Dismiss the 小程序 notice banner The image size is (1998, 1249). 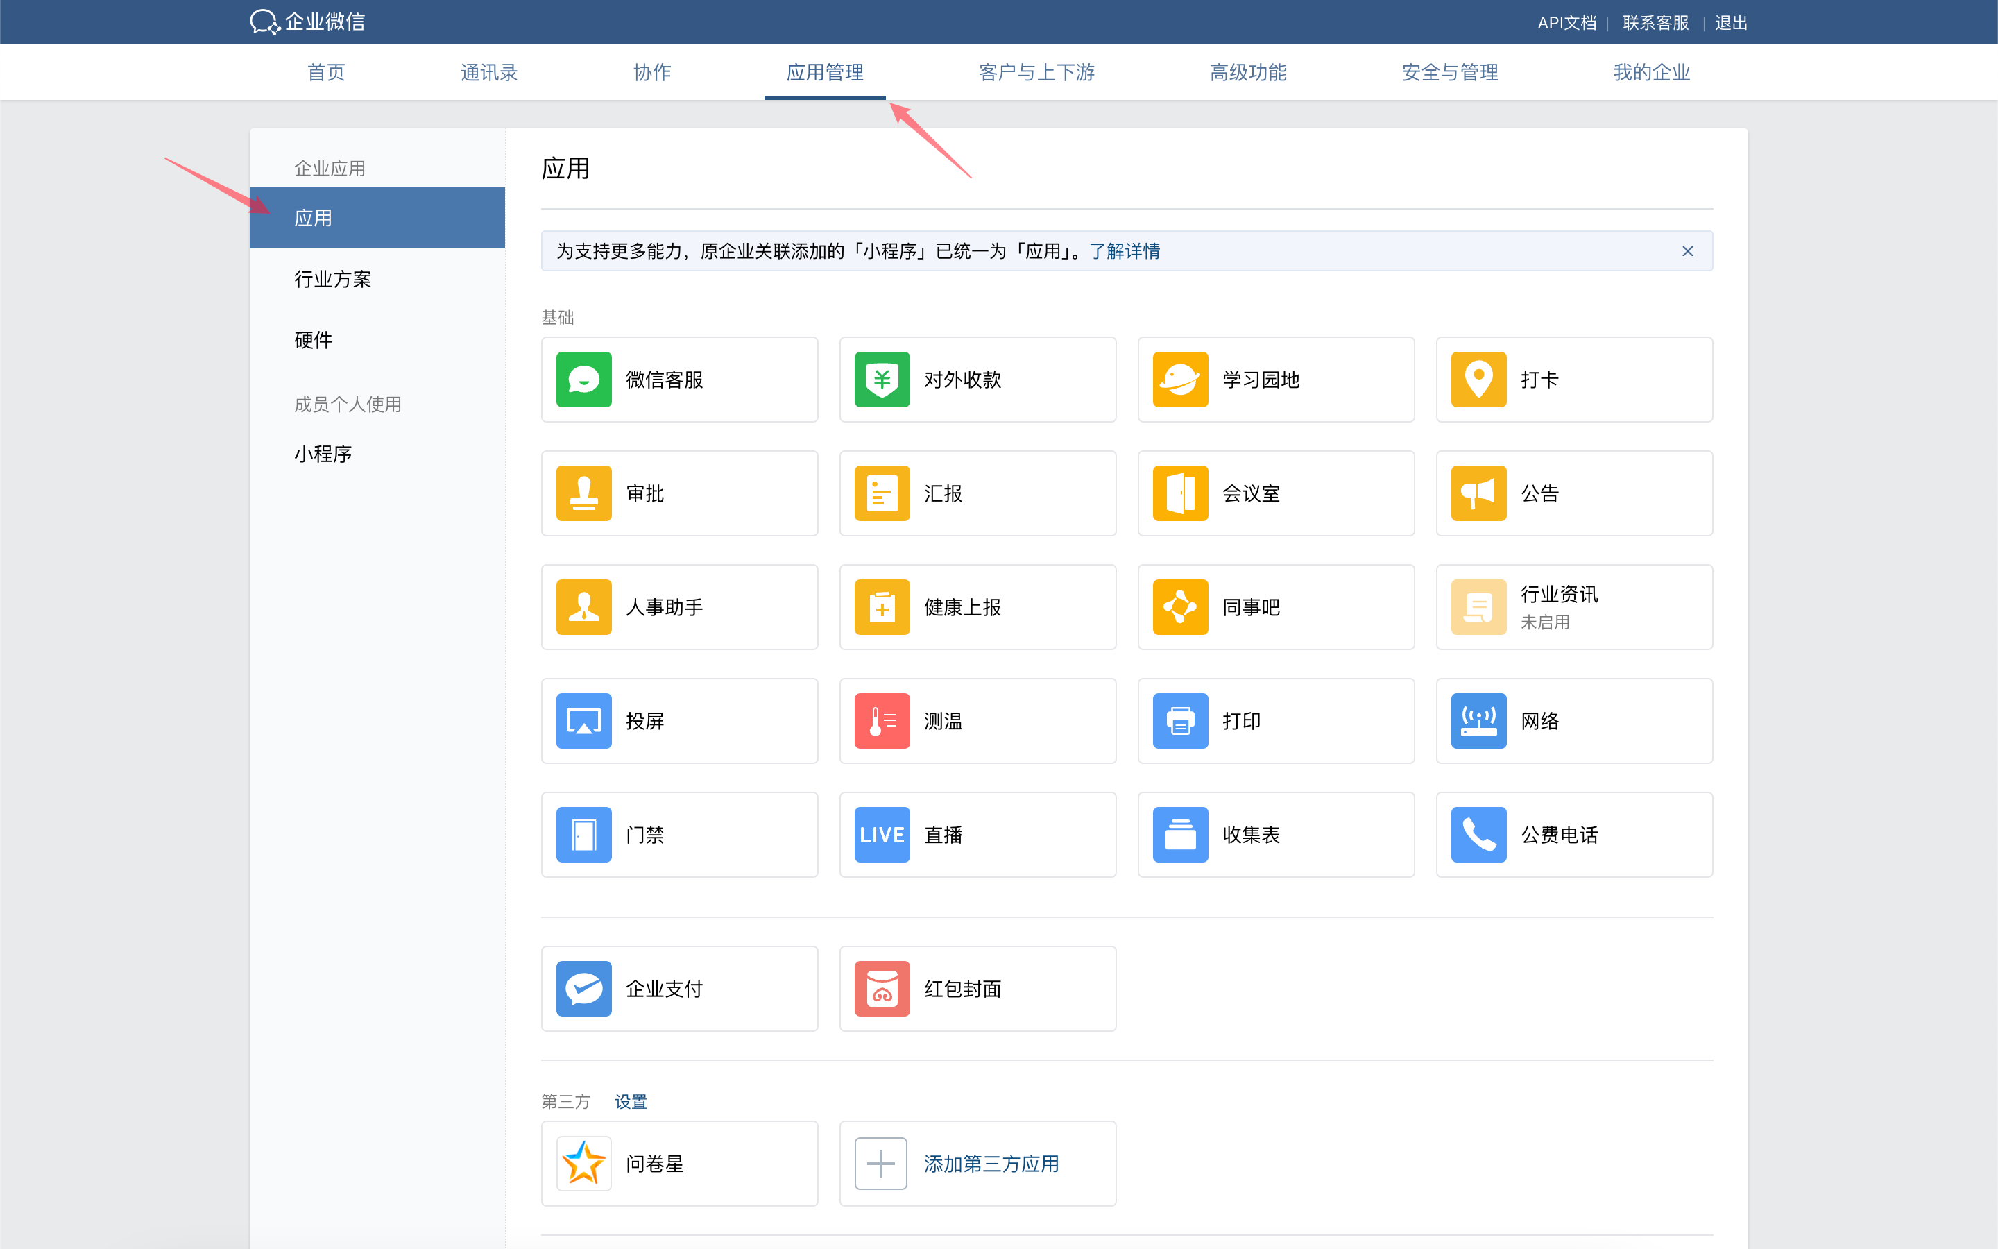[x=1688, y=251]
